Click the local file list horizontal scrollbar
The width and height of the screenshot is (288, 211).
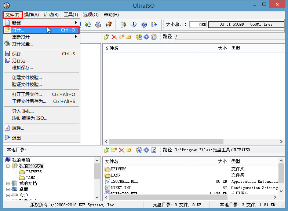click(x=168, y=197)
